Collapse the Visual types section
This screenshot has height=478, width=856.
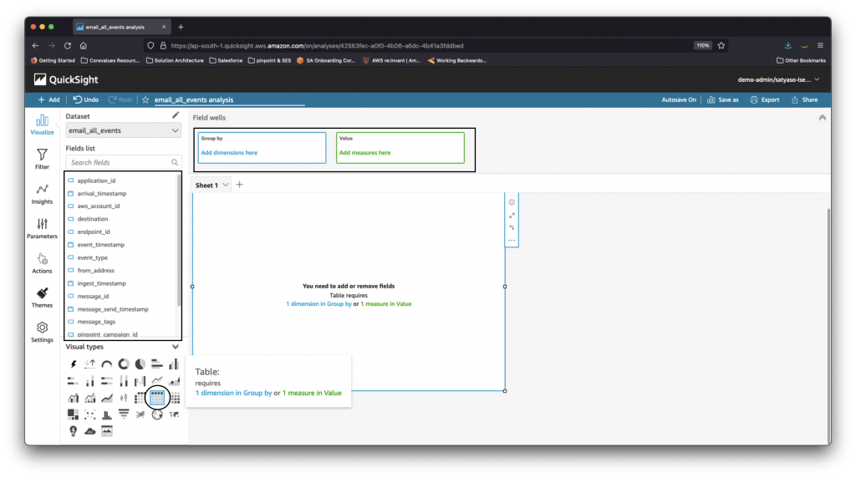click(176, 347)
